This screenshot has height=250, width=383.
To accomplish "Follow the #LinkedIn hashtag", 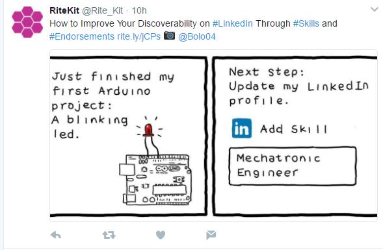I will [233, 23].
